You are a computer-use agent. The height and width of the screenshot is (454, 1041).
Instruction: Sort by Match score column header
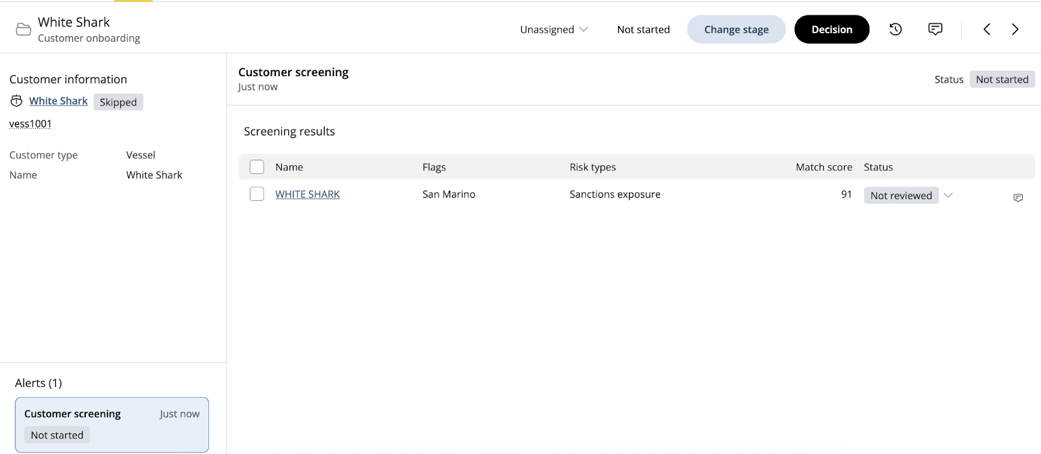coord(823,167)
